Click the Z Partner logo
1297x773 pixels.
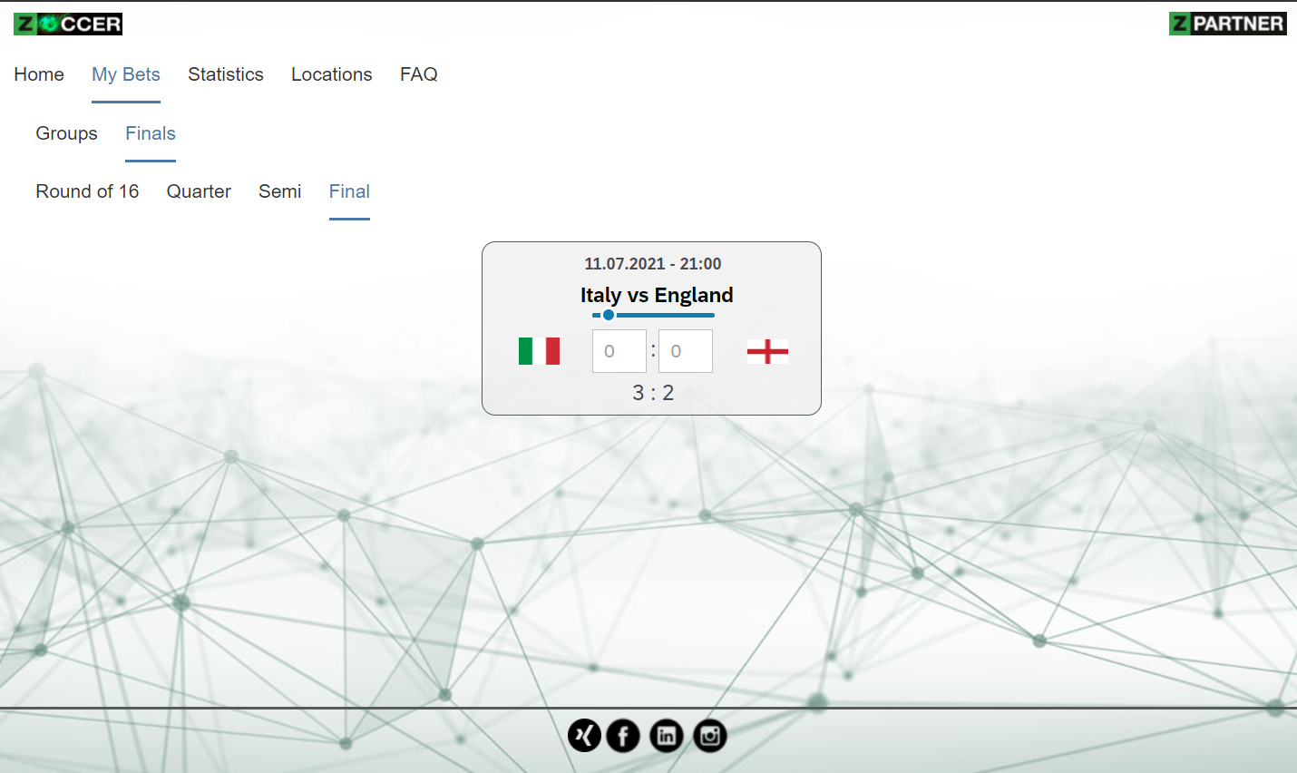[x=1227, y=24]
